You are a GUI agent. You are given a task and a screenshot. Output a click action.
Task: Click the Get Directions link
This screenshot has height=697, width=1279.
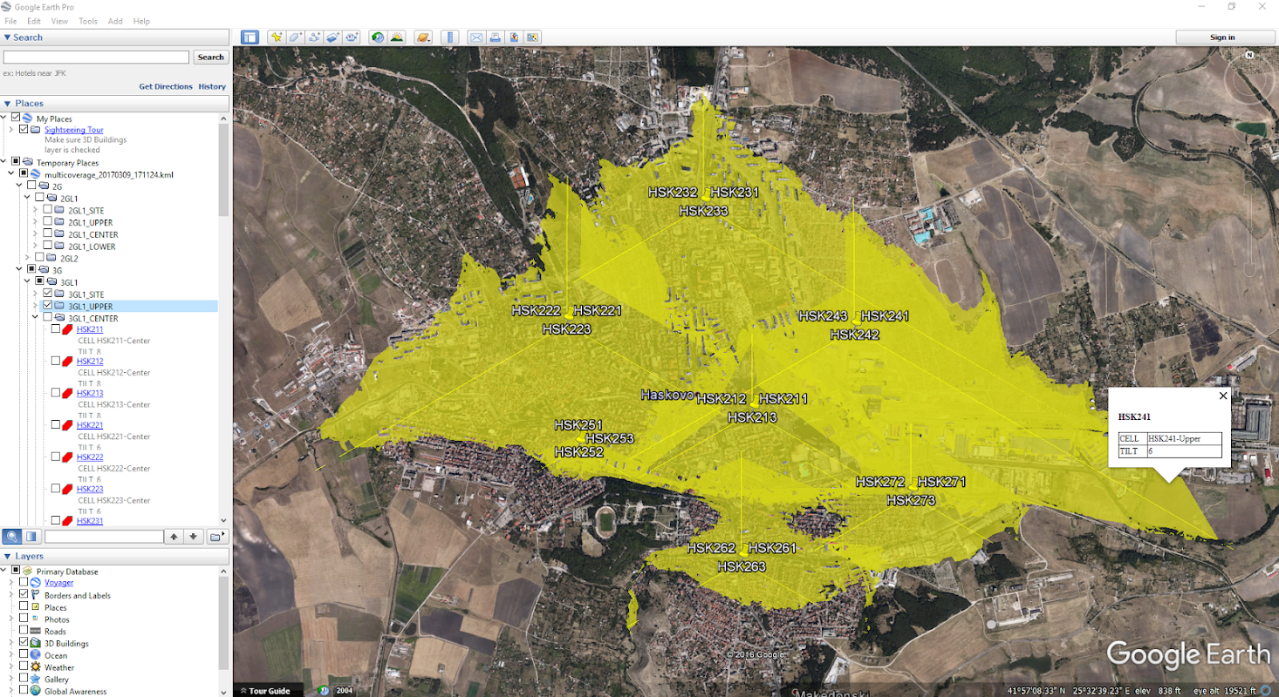coord(166,86)
